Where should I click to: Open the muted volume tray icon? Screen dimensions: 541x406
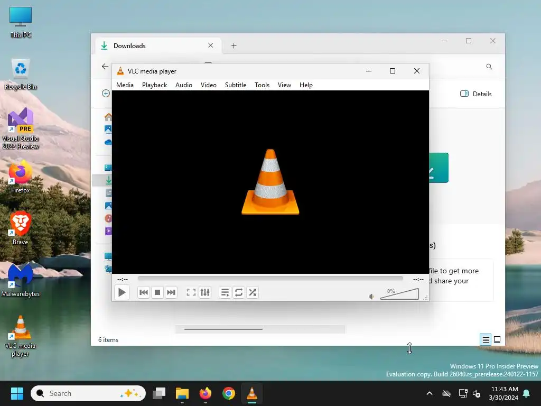[x=477, y=393]
